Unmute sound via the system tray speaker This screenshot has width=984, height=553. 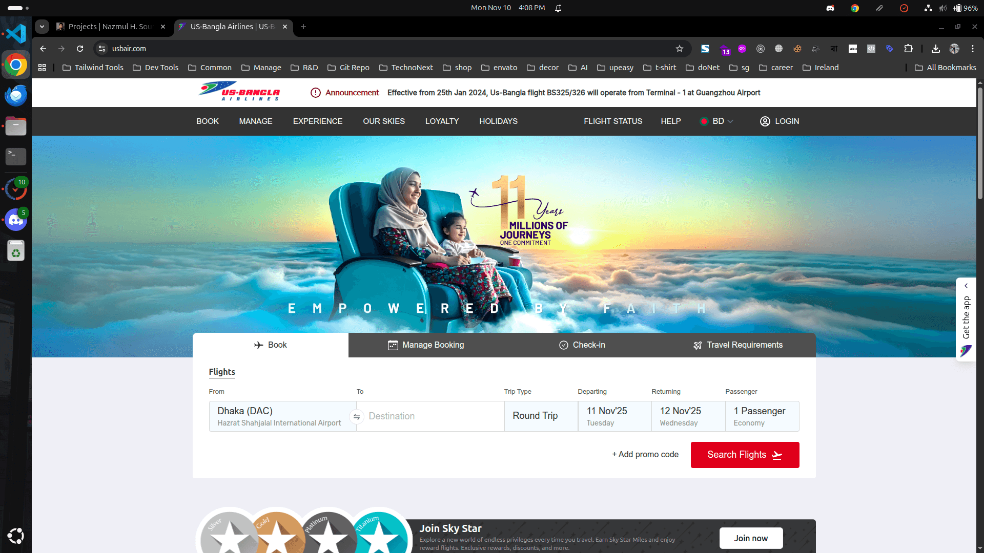click(x=943, y=8)
